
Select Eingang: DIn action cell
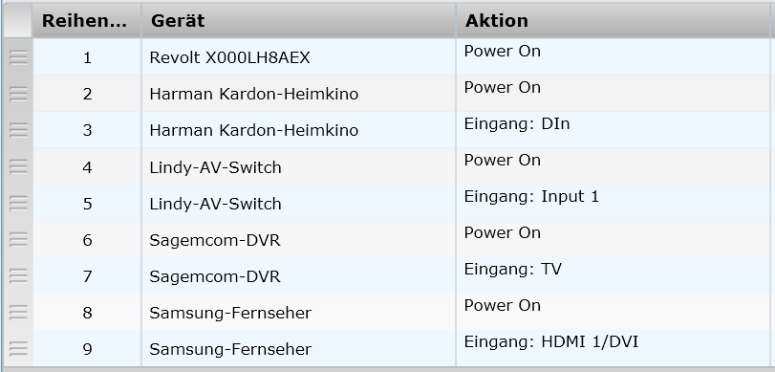(613, 130)
